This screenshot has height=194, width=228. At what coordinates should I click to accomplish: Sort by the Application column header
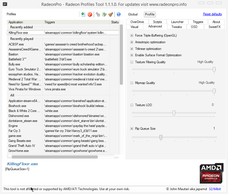click(25, 22)
